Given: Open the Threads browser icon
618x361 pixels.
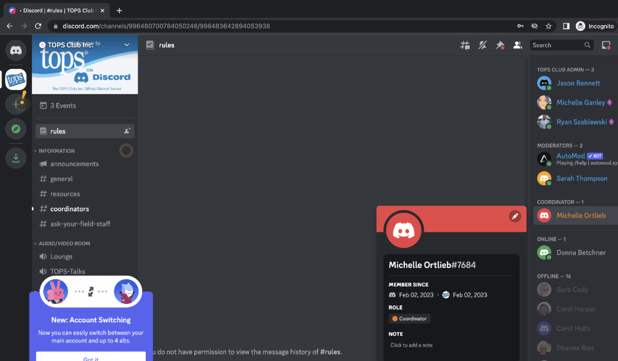Looking at the screenshot, I should point(465,45).
